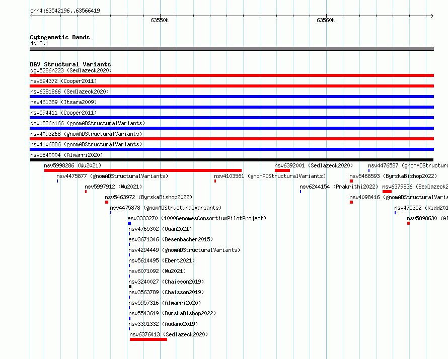Click the ruler's right arrow end

coord(432,16)
